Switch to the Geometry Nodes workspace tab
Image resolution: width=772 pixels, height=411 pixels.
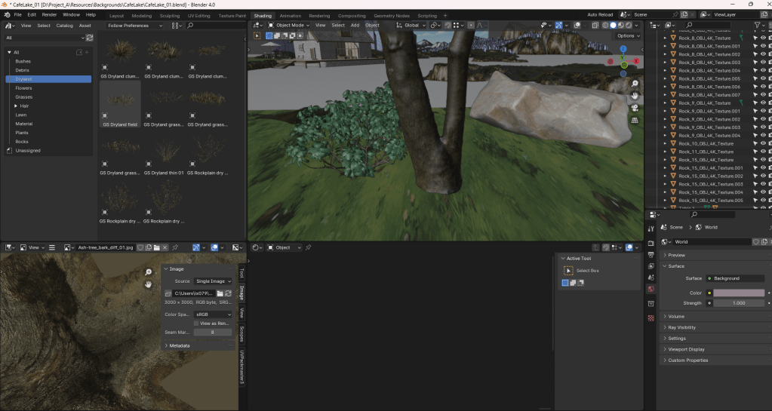coord(392,15)
